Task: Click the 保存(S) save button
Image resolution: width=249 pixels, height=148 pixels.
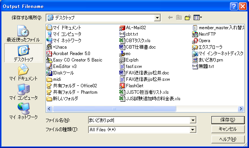Action: pos(228,120)
